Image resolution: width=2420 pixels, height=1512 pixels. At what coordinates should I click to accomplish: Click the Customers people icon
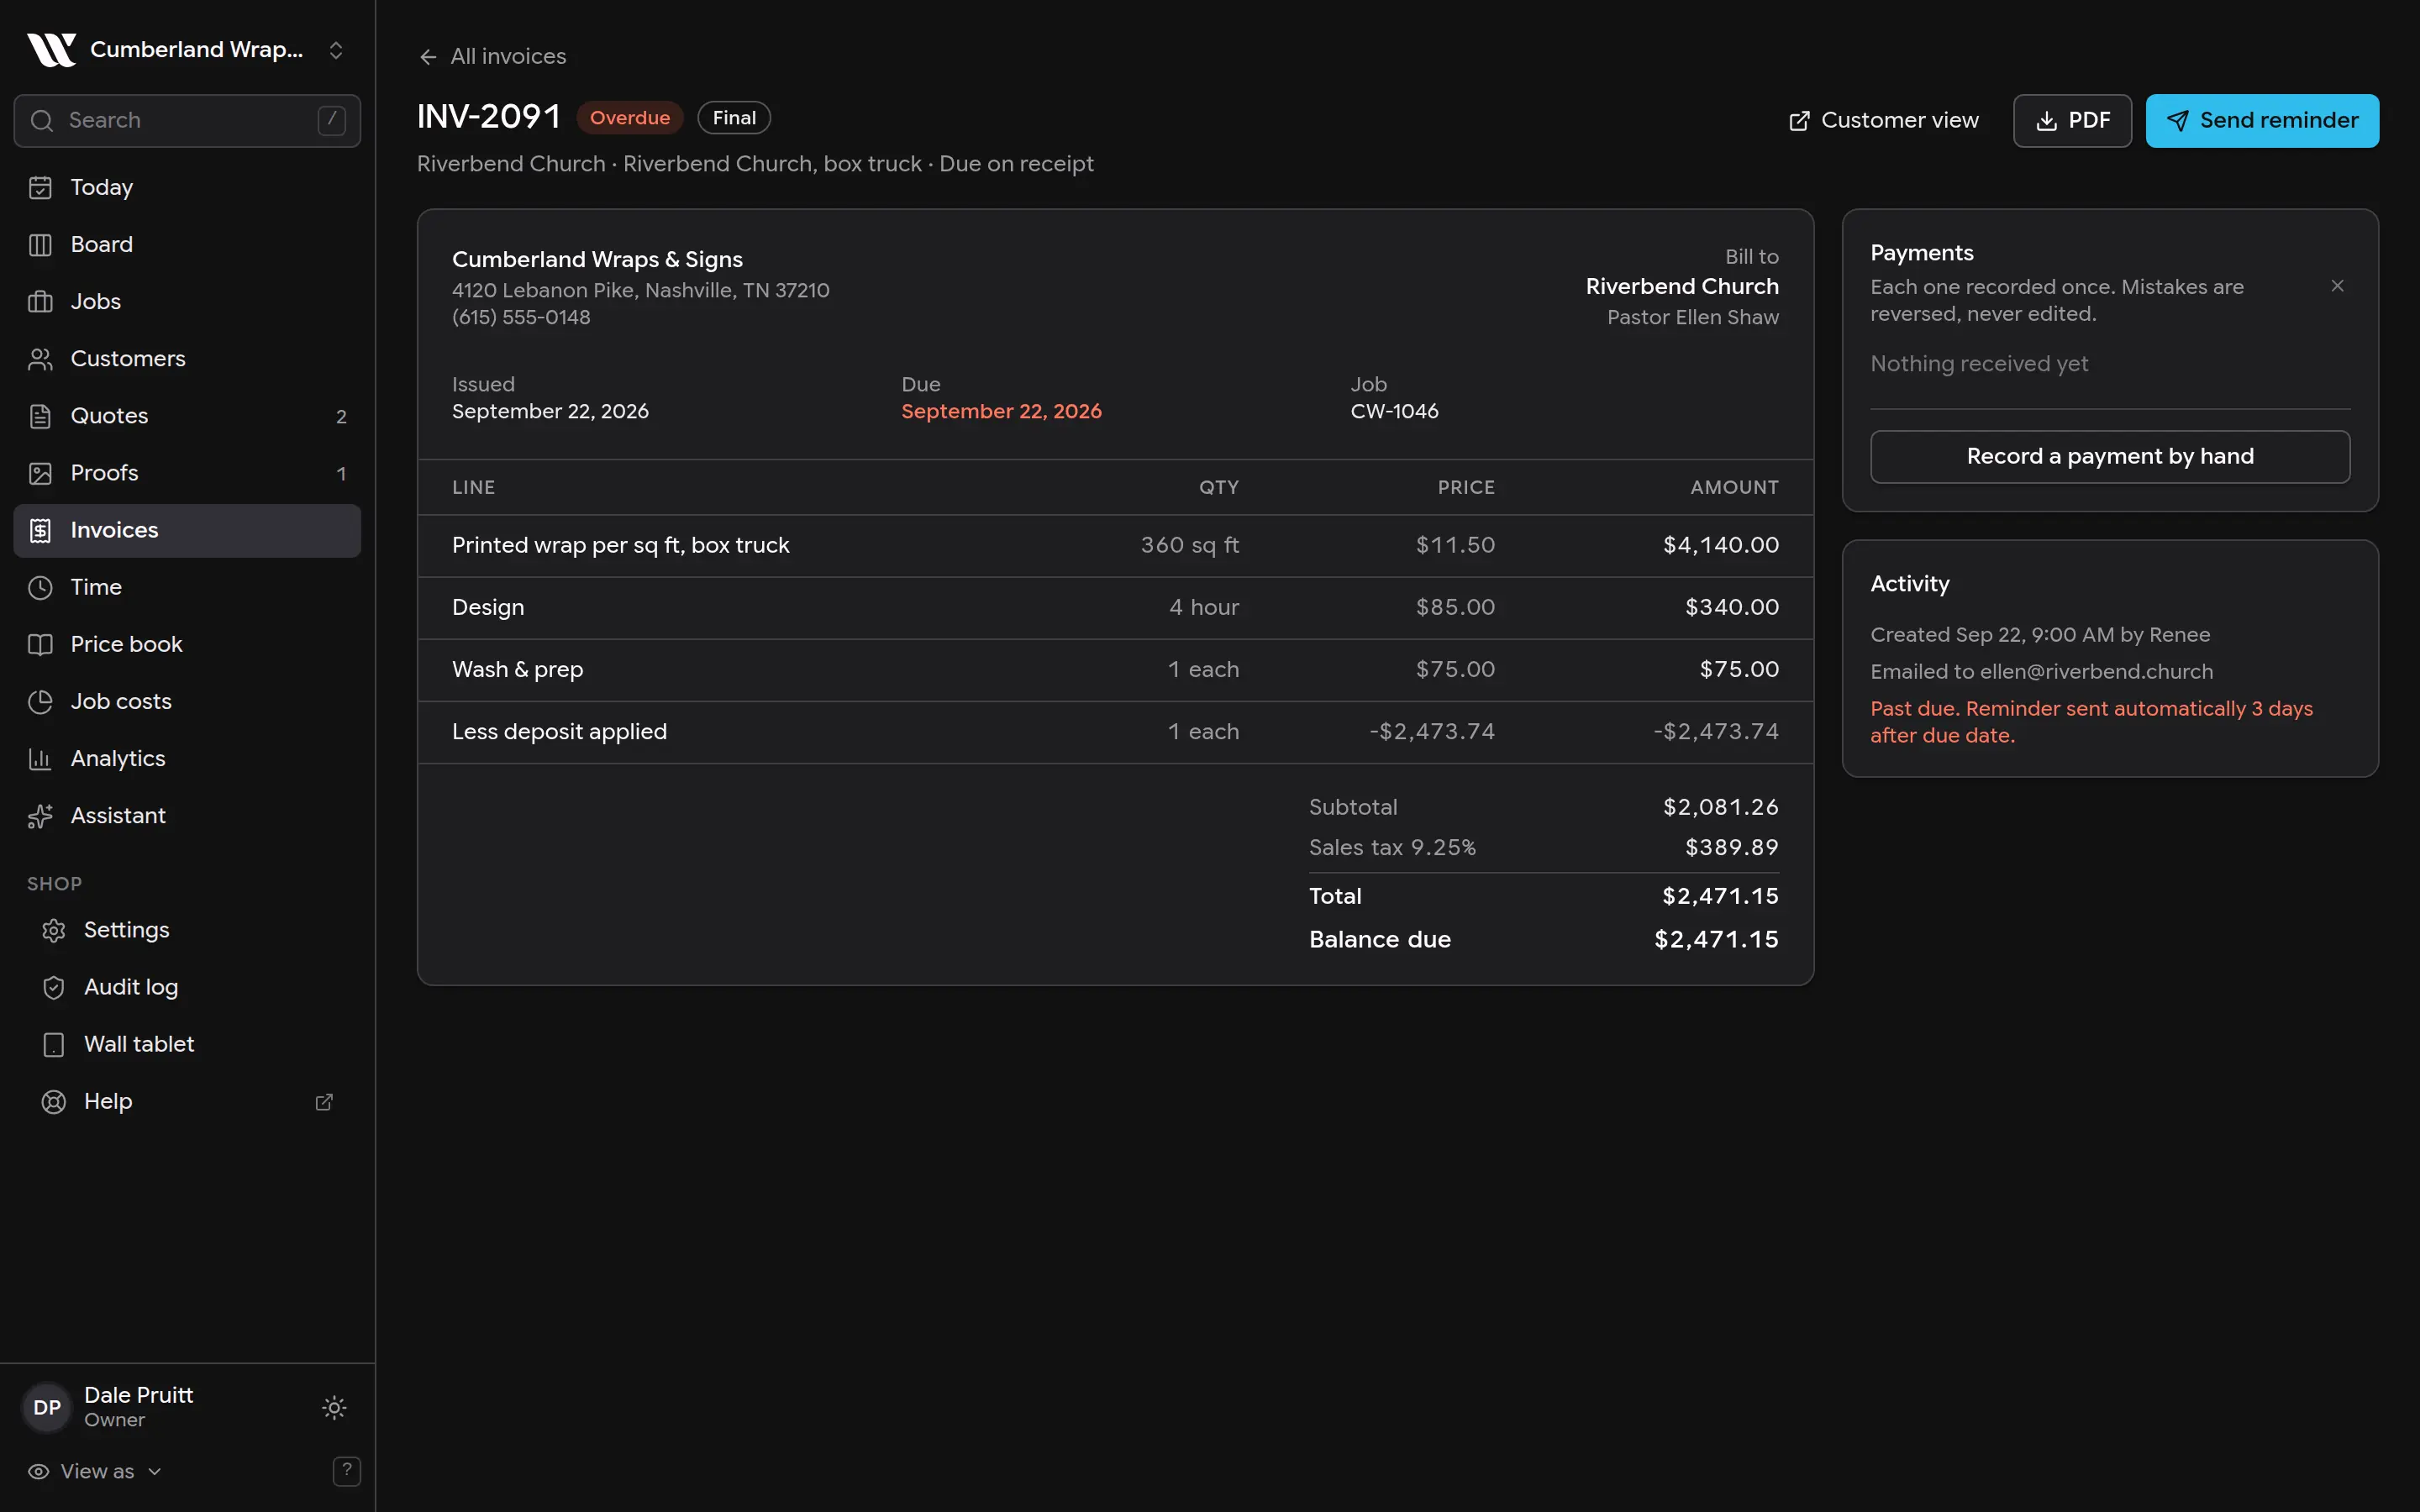(x=40, y=358)
